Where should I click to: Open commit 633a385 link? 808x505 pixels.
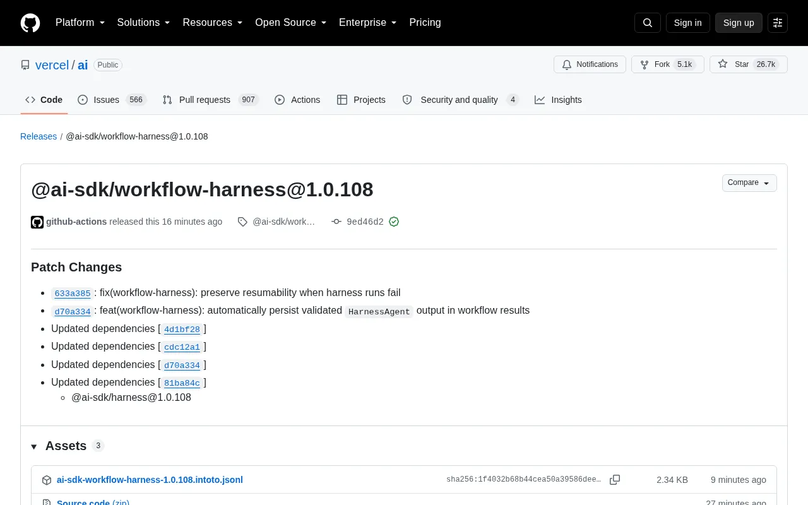[x=73, y=293]
